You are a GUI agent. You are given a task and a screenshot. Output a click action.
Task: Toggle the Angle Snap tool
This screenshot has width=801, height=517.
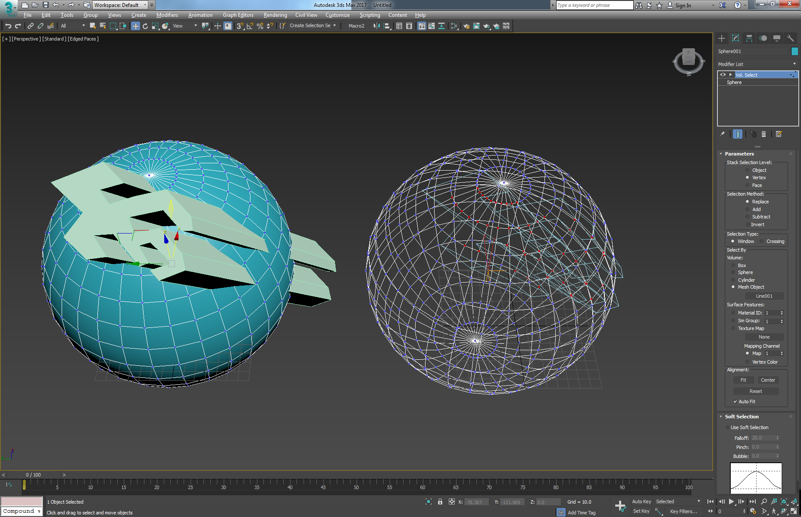point(250,26)
